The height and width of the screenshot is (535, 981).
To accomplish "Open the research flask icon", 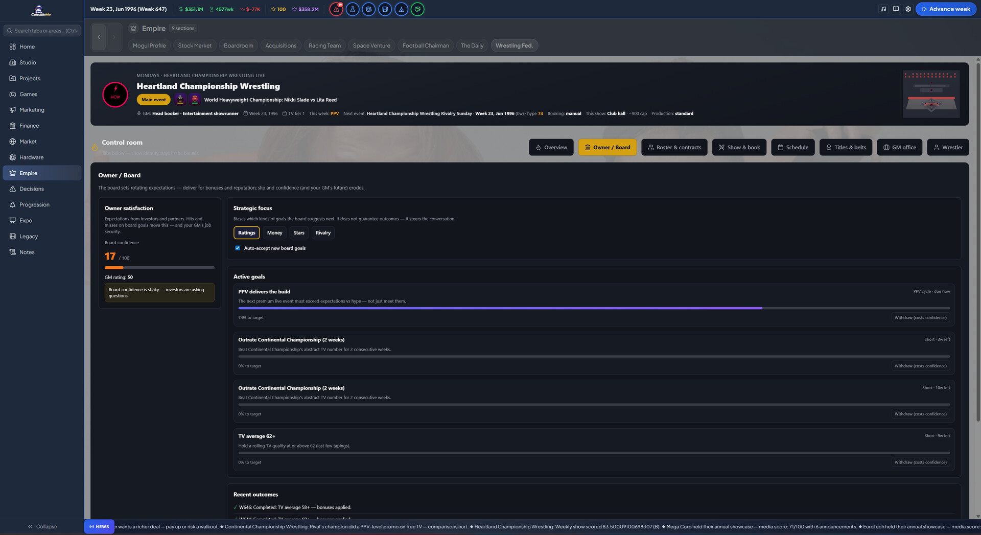I will click(x=353, y=9).
